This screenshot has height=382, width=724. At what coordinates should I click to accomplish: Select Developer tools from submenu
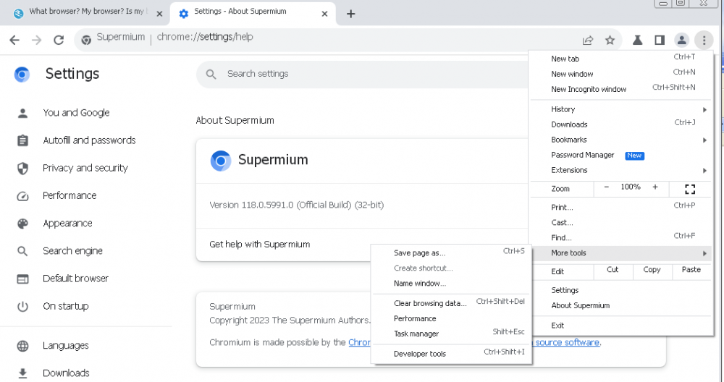coord(420,354)
